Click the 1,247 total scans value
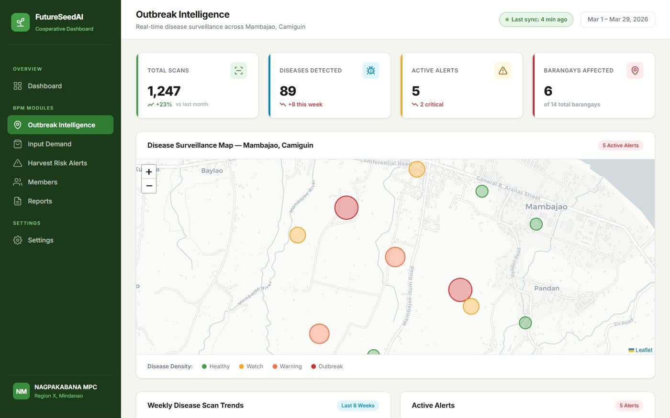Image resolution: width=670 pixels, height=418 pixels. pyautogui.click(x=164, y=91)
